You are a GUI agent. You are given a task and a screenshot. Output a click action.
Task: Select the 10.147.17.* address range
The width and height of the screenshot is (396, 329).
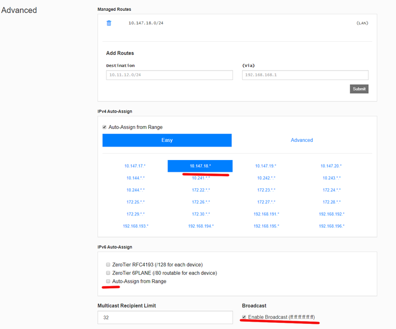click(x=135, y=166)
